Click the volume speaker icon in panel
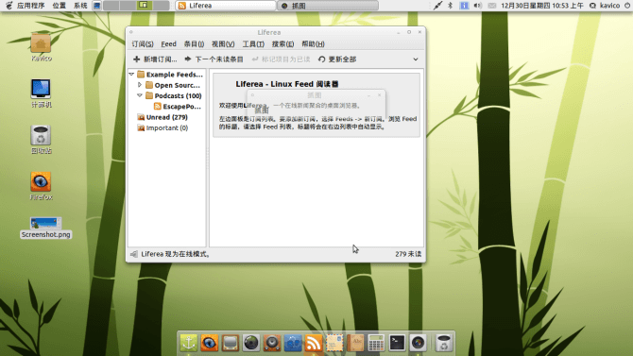Image resolution: width=633 pixels, height=356 pixels. click(477, 6)
